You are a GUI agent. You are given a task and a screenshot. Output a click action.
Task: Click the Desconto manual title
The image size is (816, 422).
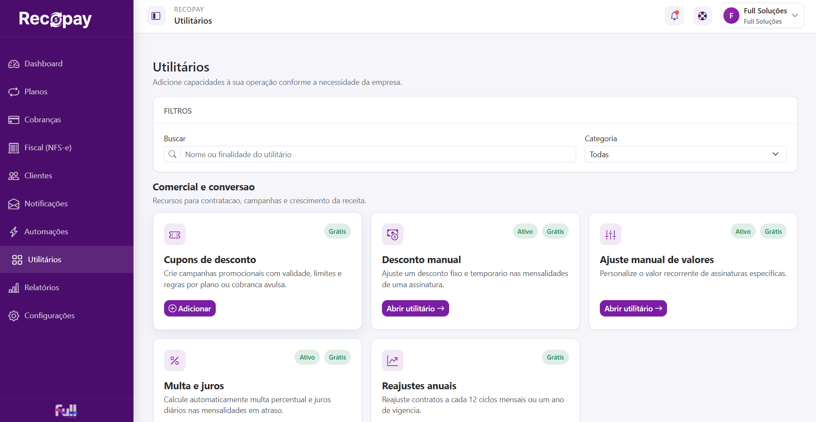pos(422,260)
